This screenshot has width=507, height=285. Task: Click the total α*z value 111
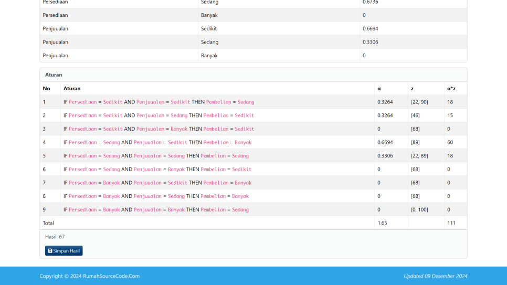pyautogui.click(x=451, y=223)
